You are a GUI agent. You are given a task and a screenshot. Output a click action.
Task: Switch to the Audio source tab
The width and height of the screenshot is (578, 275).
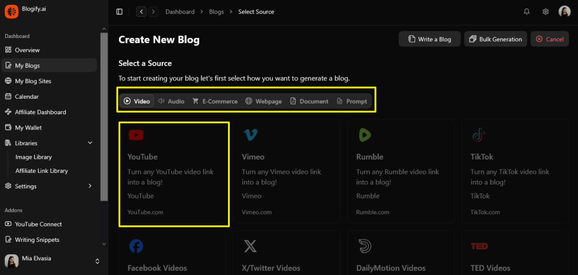coord(171,101)
